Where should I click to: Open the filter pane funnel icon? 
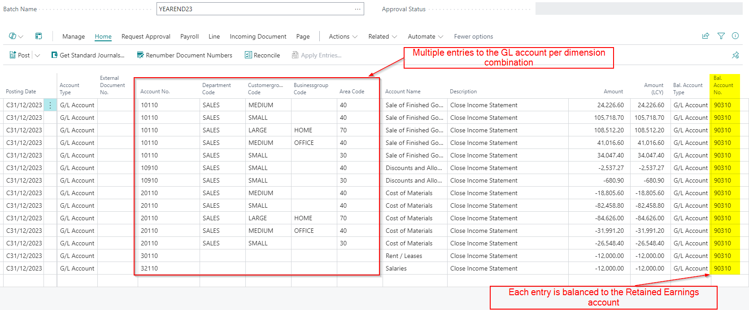click(x=721, y=36)
